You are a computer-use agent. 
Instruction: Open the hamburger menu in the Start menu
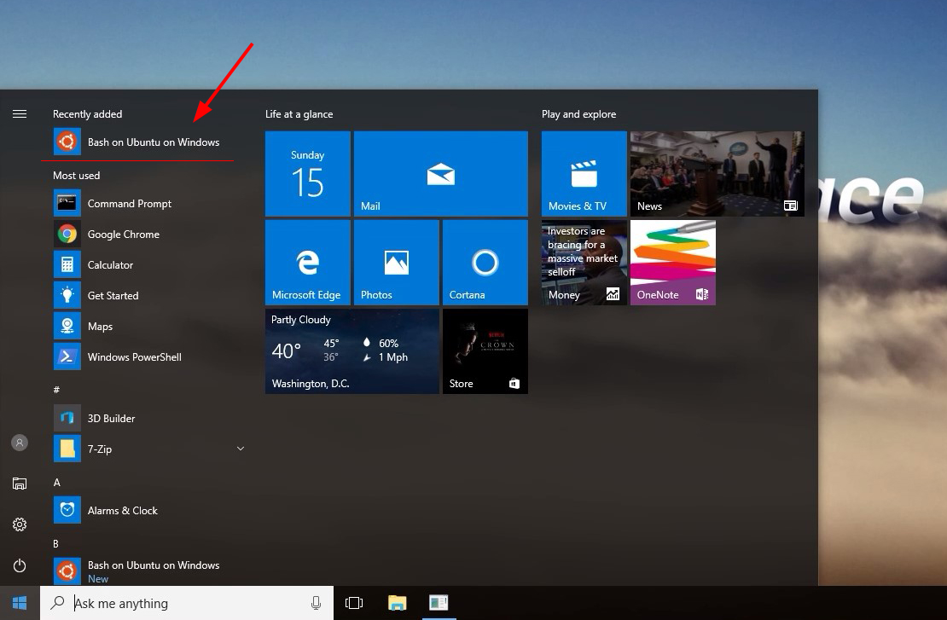(x=20, y=114)
